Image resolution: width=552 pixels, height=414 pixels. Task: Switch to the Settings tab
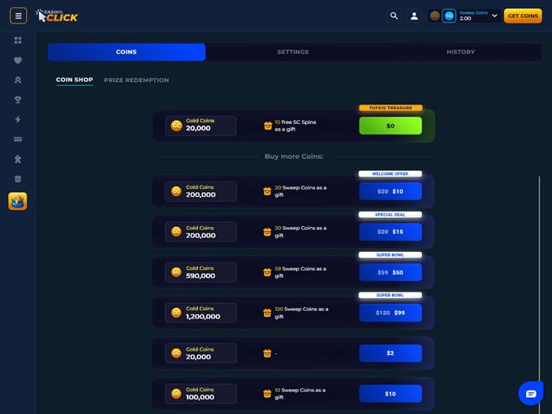[x=292, y=52]
